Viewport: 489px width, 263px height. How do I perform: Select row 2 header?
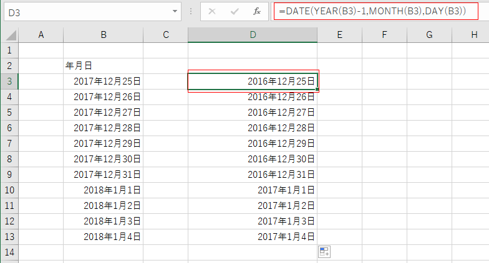(x=9, y=66)
